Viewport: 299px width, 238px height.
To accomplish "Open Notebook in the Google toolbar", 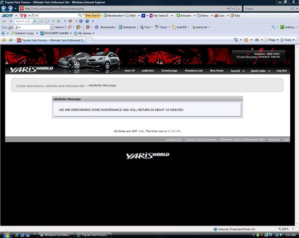I will coord(127,27).
